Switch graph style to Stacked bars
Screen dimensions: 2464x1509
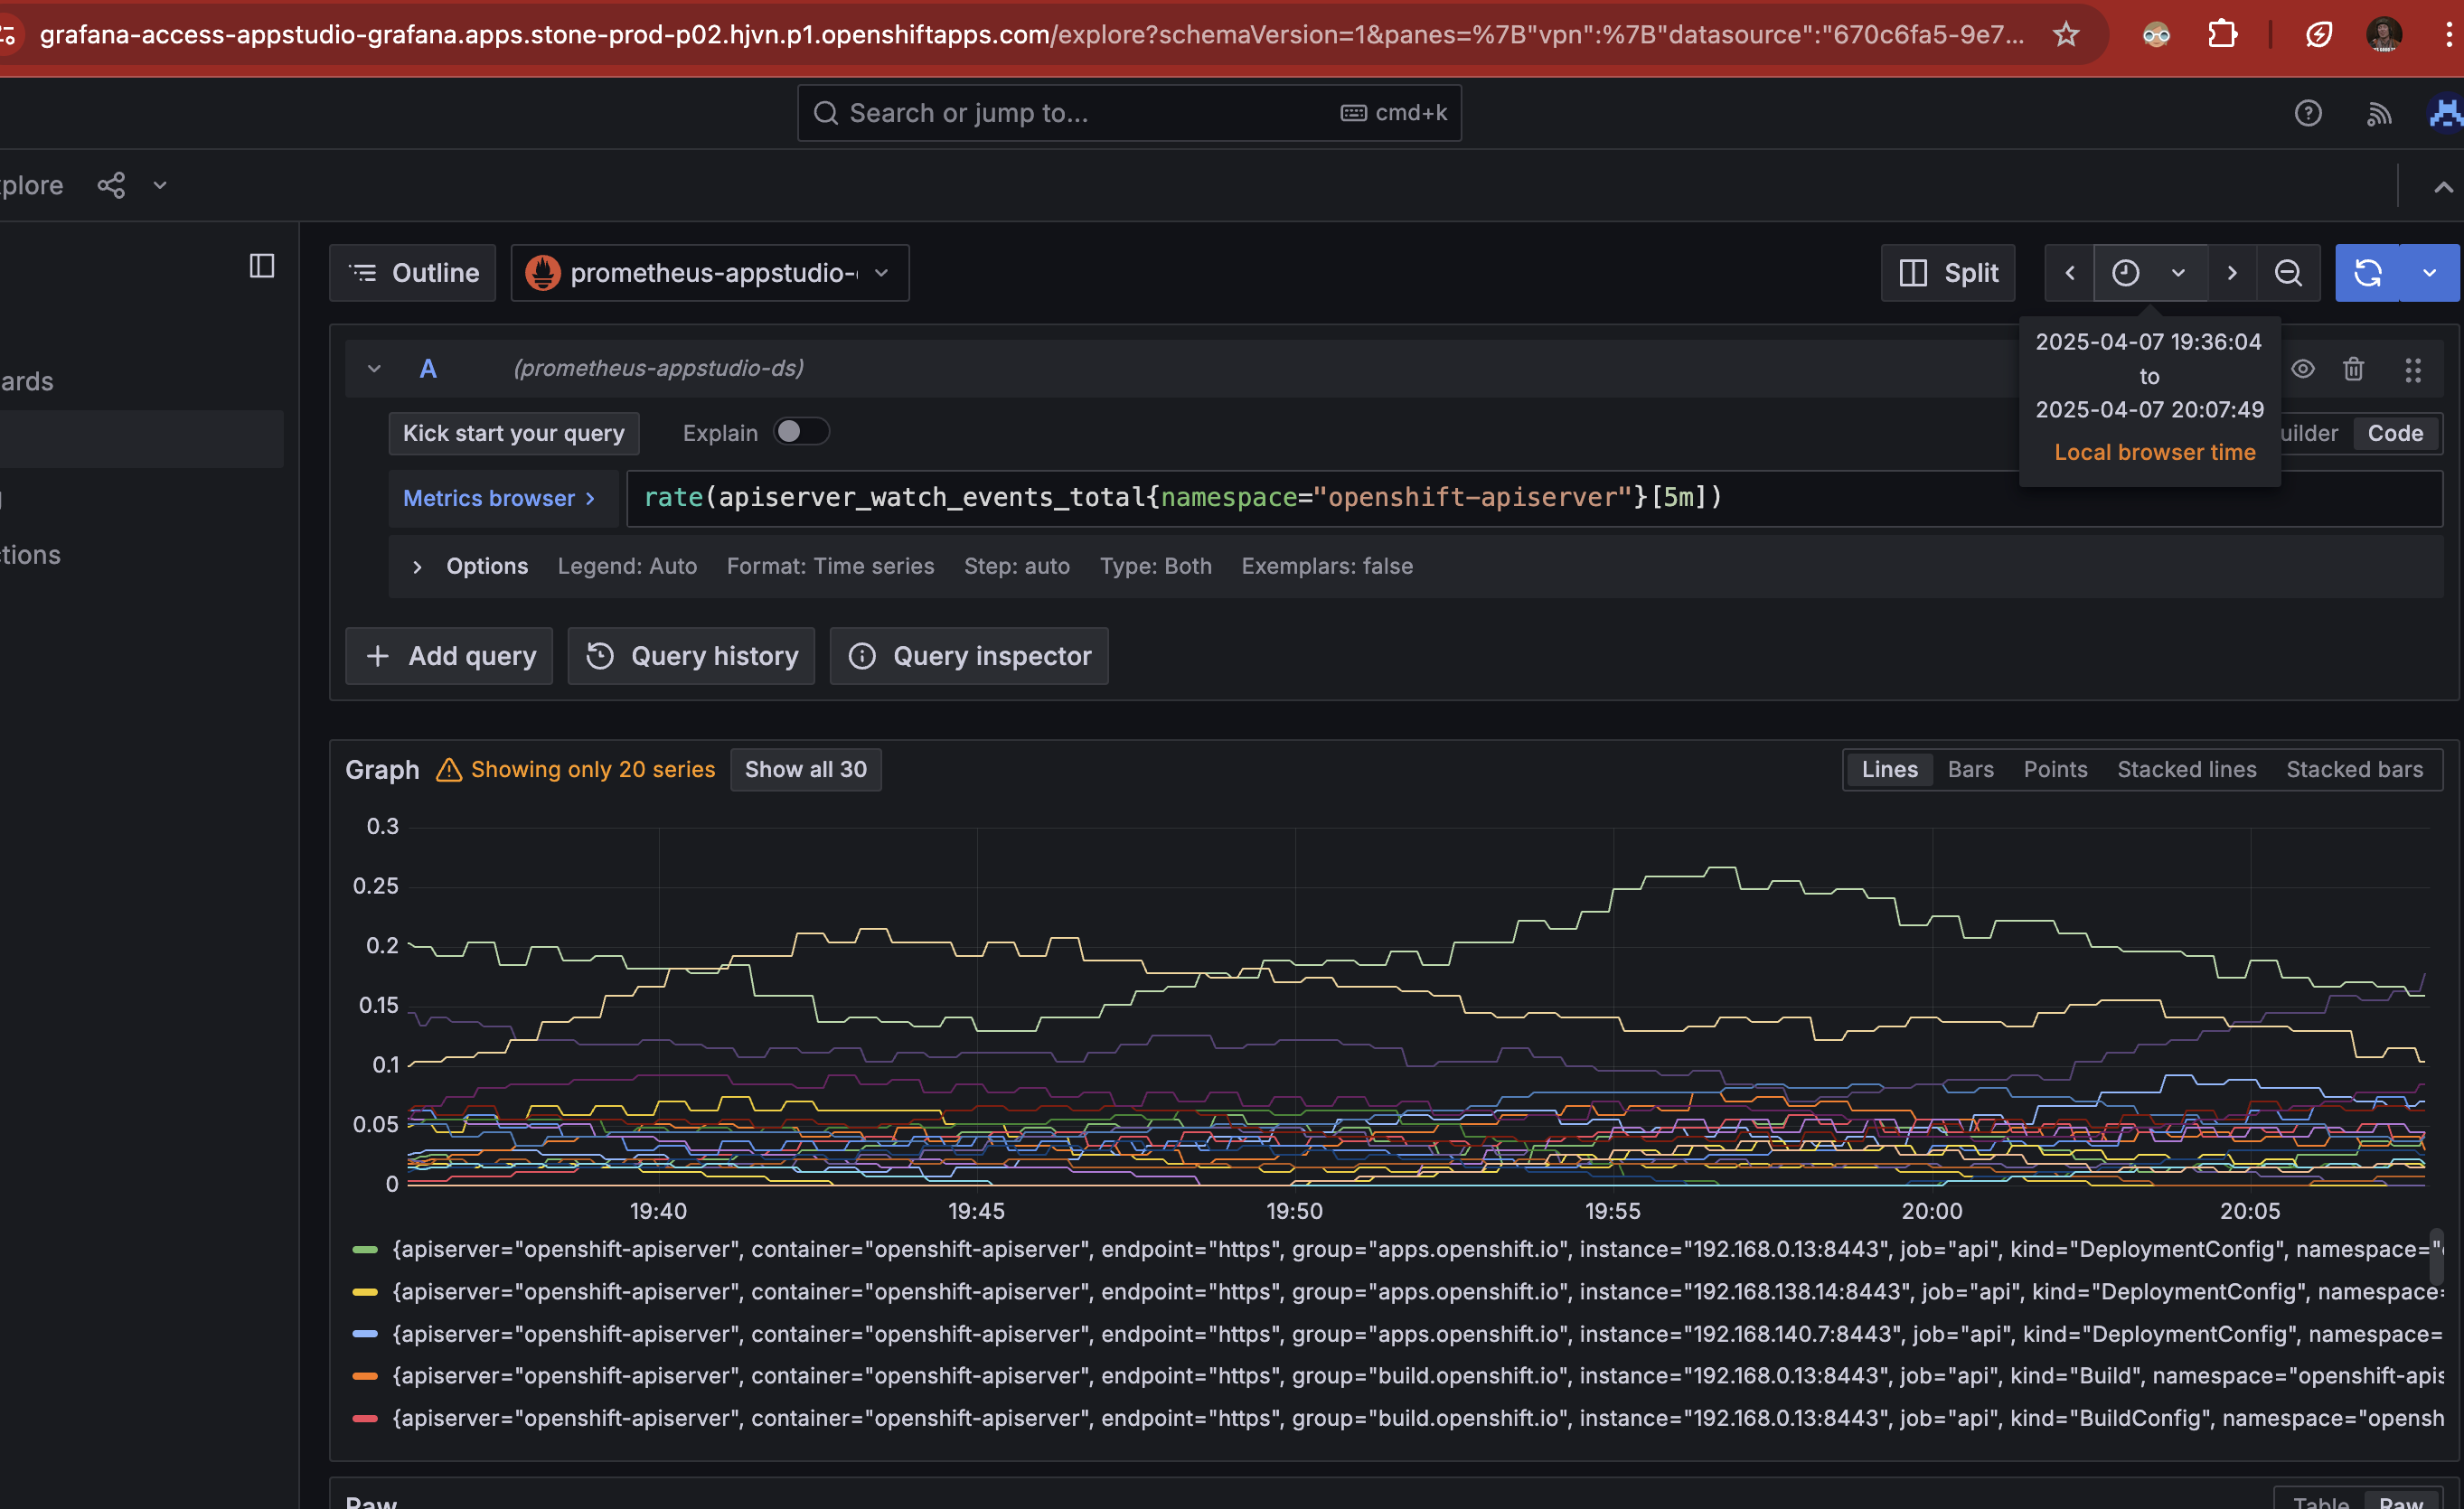(2354, 769)
